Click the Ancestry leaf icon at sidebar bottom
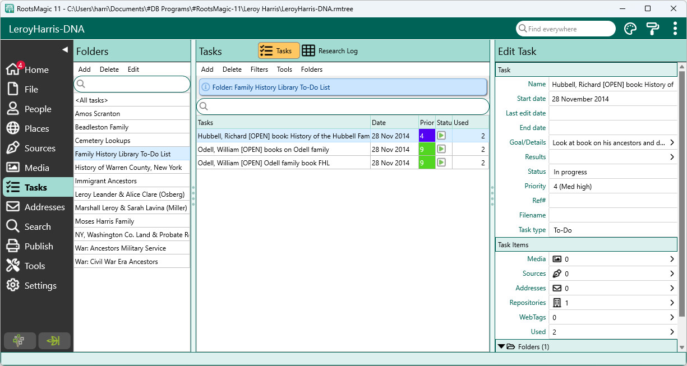This screenshot has height=366, width=687. pos(54,341)
